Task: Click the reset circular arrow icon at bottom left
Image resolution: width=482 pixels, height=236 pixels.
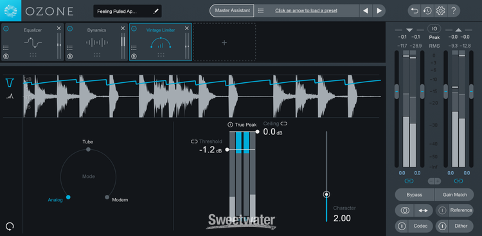Action: tap(10, 227)
